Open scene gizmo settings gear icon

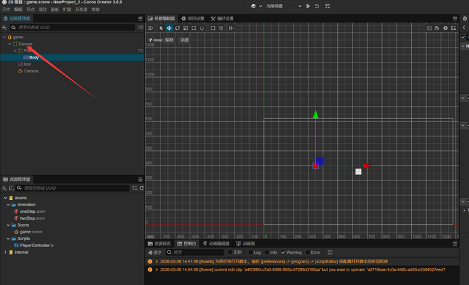[x=445, y=29]
